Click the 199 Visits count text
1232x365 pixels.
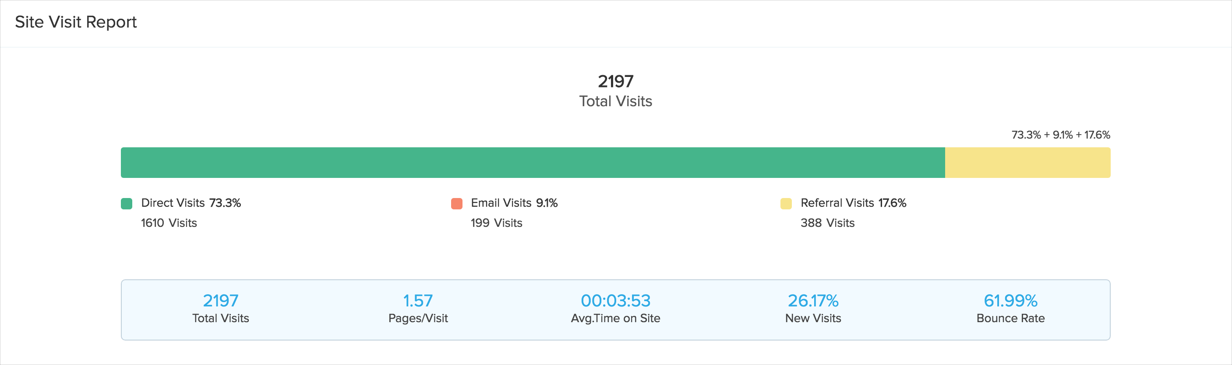click(496, 223)
